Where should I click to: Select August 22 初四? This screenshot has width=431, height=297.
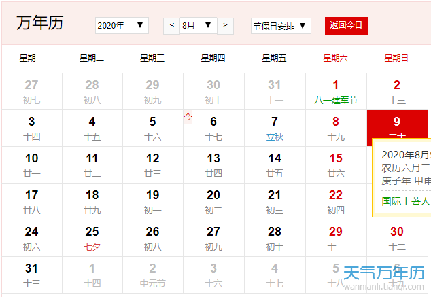336,202
